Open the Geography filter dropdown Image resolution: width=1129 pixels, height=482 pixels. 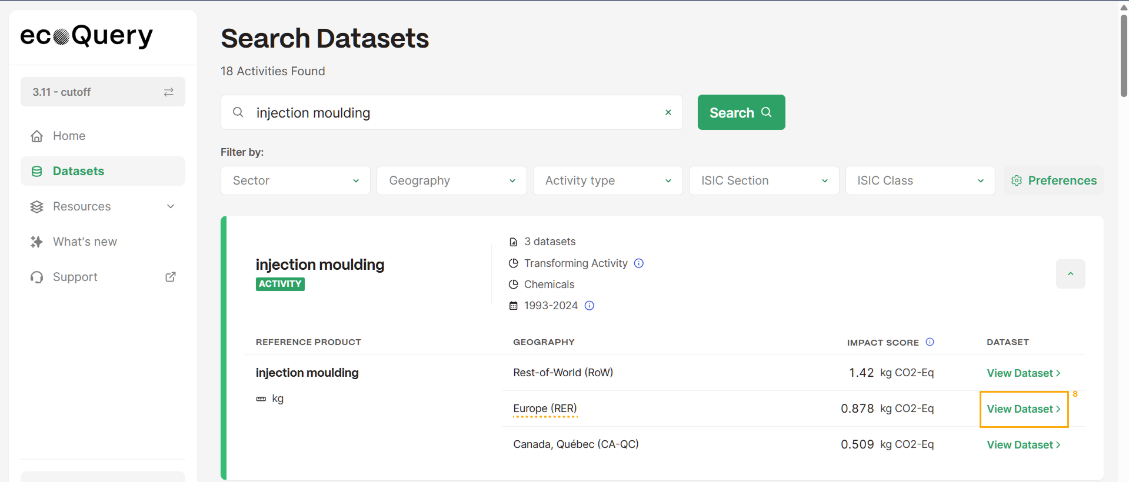451,180
